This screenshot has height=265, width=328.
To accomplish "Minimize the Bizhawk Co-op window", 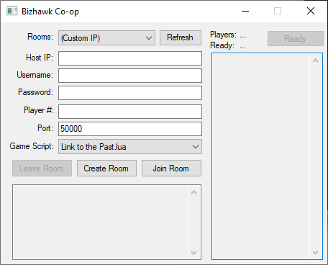I will [245, 11].
